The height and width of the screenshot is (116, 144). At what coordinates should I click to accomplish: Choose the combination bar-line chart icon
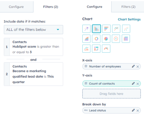point(86,49)
